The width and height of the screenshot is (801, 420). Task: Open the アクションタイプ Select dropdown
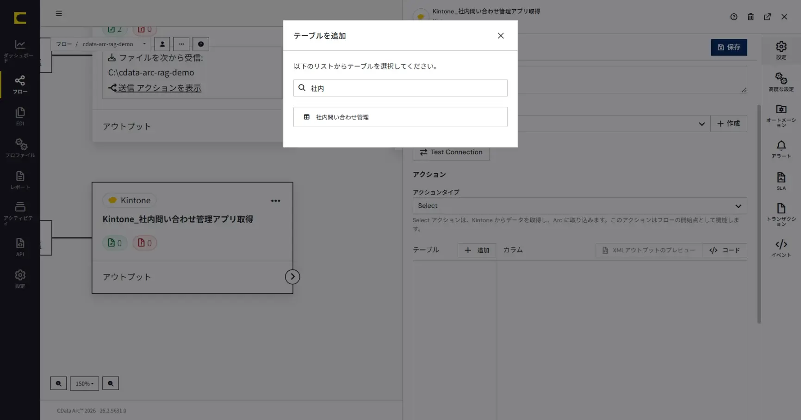click(580, 206)
